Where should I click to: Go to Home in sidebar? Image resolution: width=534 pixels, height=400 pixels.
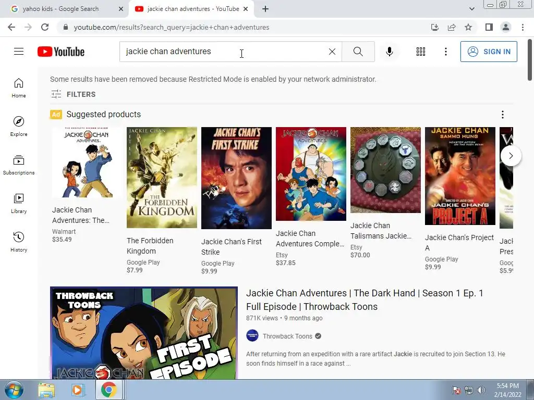(19, 87)
